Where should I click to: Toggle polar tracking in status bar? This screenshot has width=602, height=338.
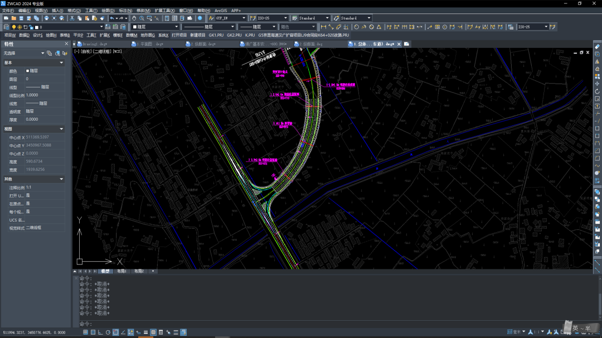108,332
